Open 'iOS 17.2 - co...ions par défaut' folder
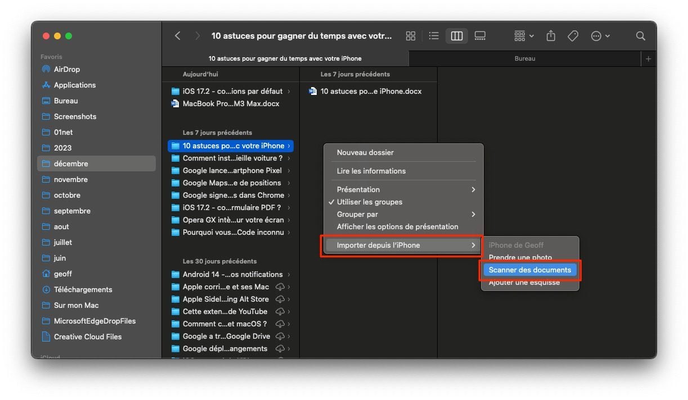The width and height of the screenshot is (688, 400). [231, 91]
